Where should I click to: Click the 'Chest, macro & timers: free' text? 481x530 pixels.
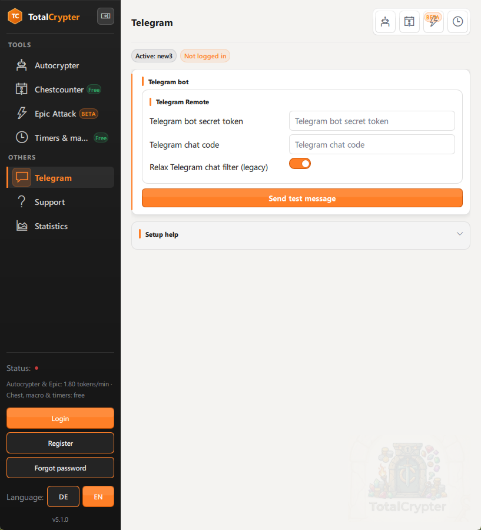pyautogui.click(x=45, y=395)
